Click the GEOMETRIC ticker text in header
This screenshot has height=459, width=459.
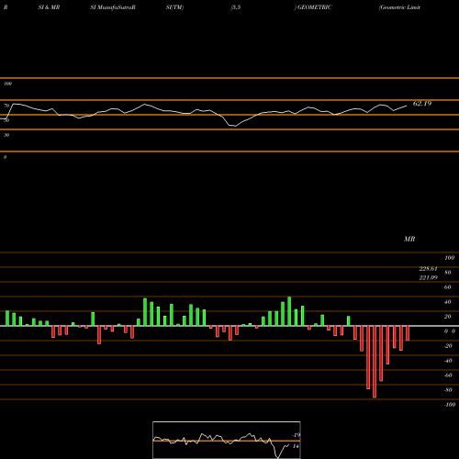click(314, 7)
